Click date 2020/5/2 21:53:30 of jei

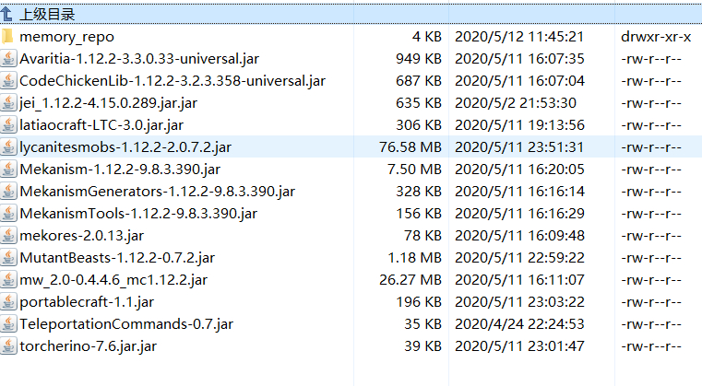point(516,103)
